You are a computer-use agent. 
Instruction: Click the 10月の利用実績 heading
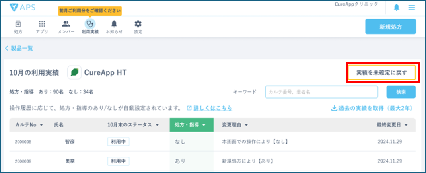click(x=34, y=73)
